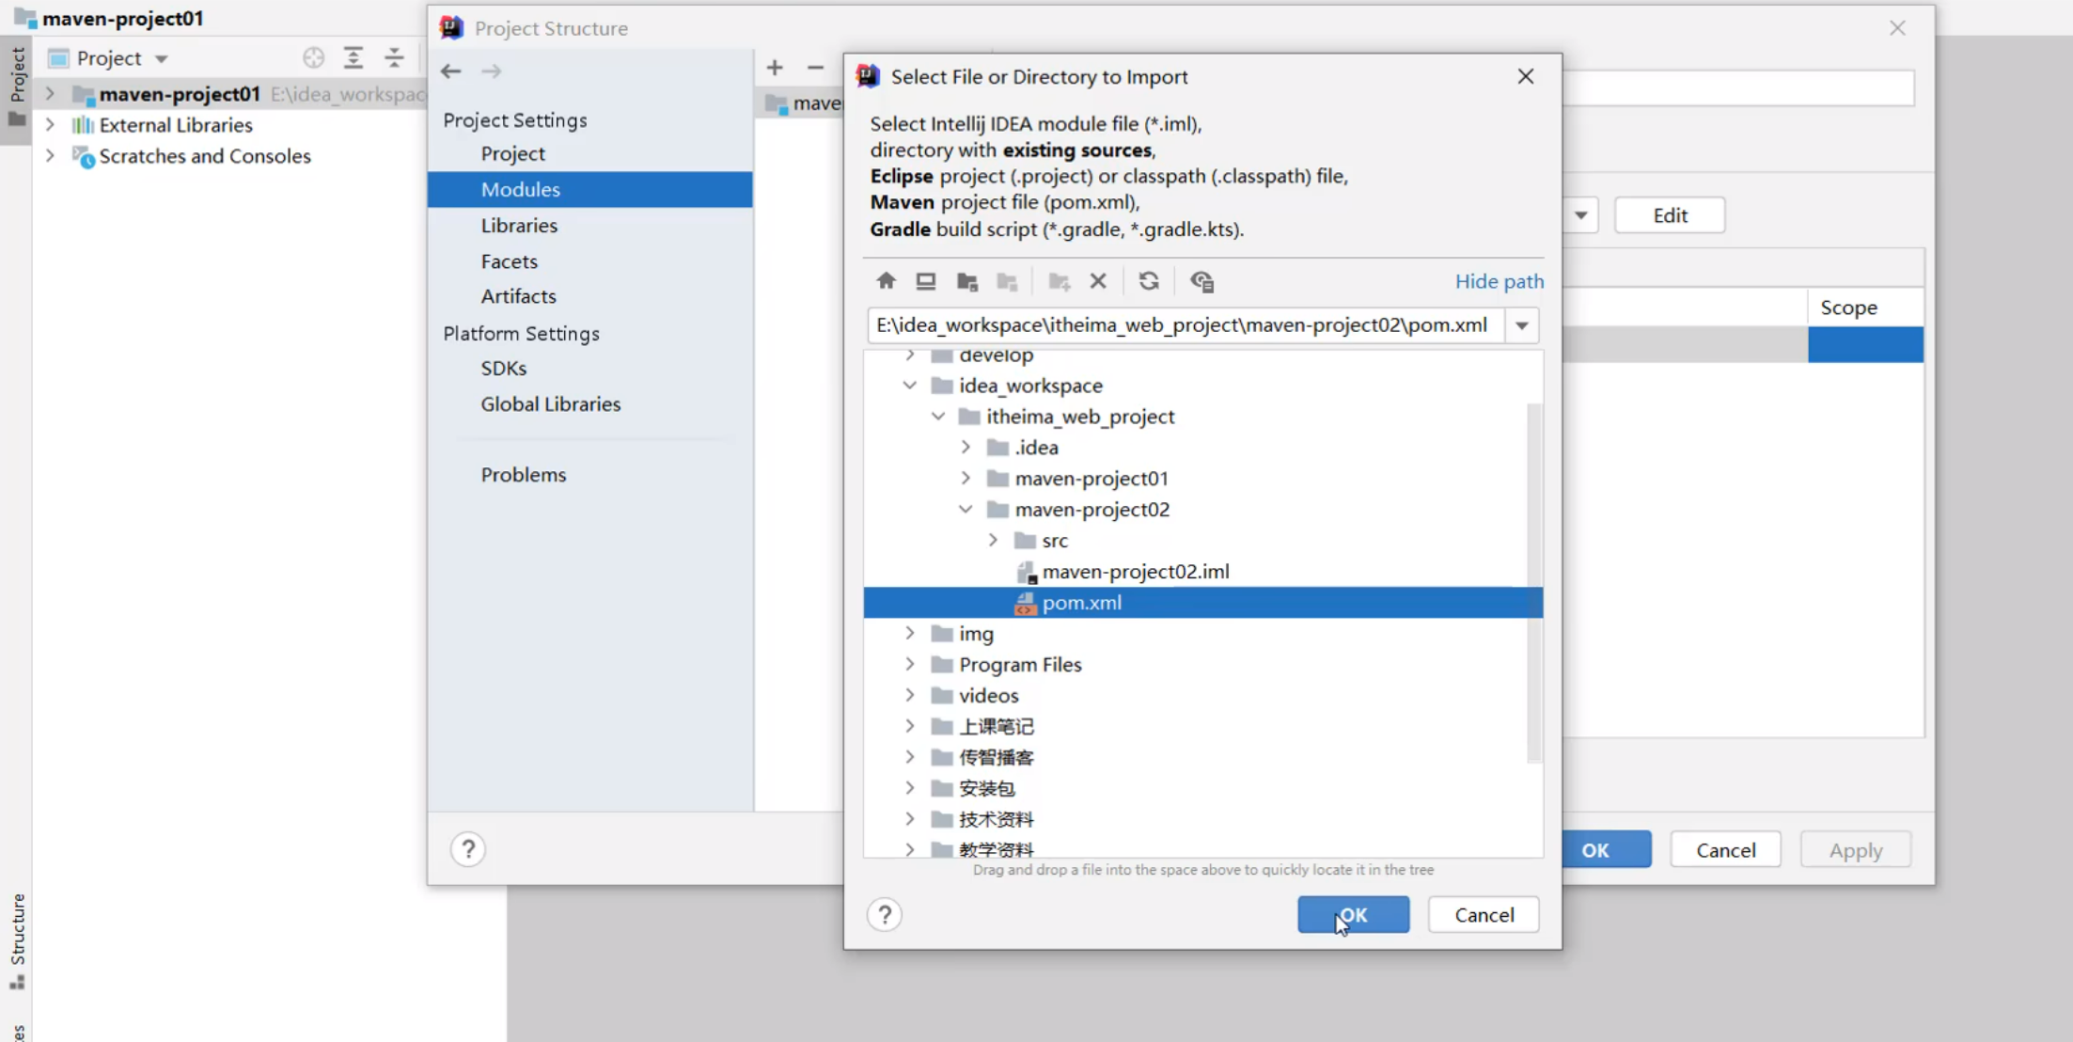Confirm import with the OK button
Image resolution: width=2073 pixels, height=1042 pixels.
(x=1353, y=914)
